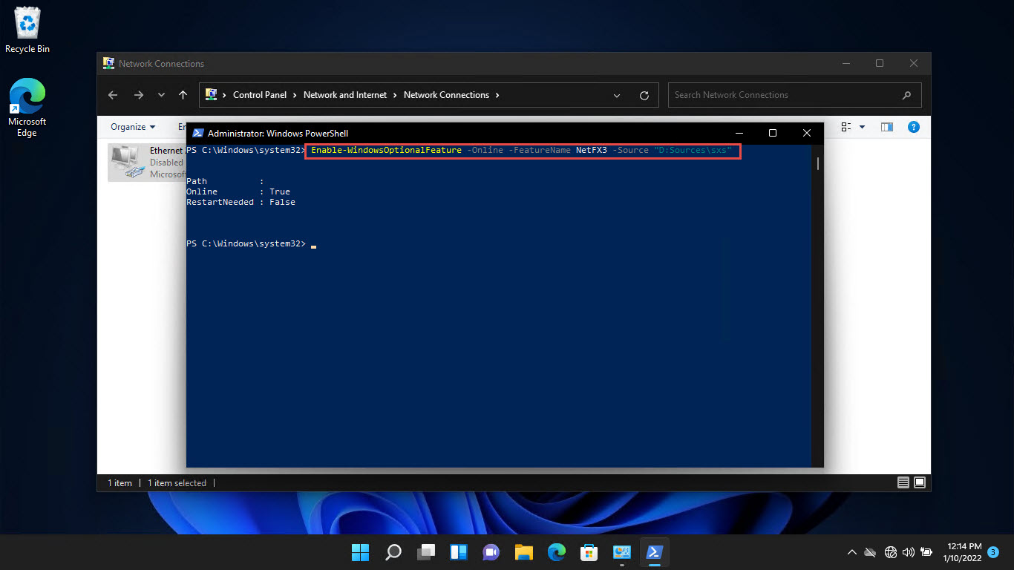Expand the address bar history dropdown
This screenshot has height=570, width=1014.
coord(617,95)
